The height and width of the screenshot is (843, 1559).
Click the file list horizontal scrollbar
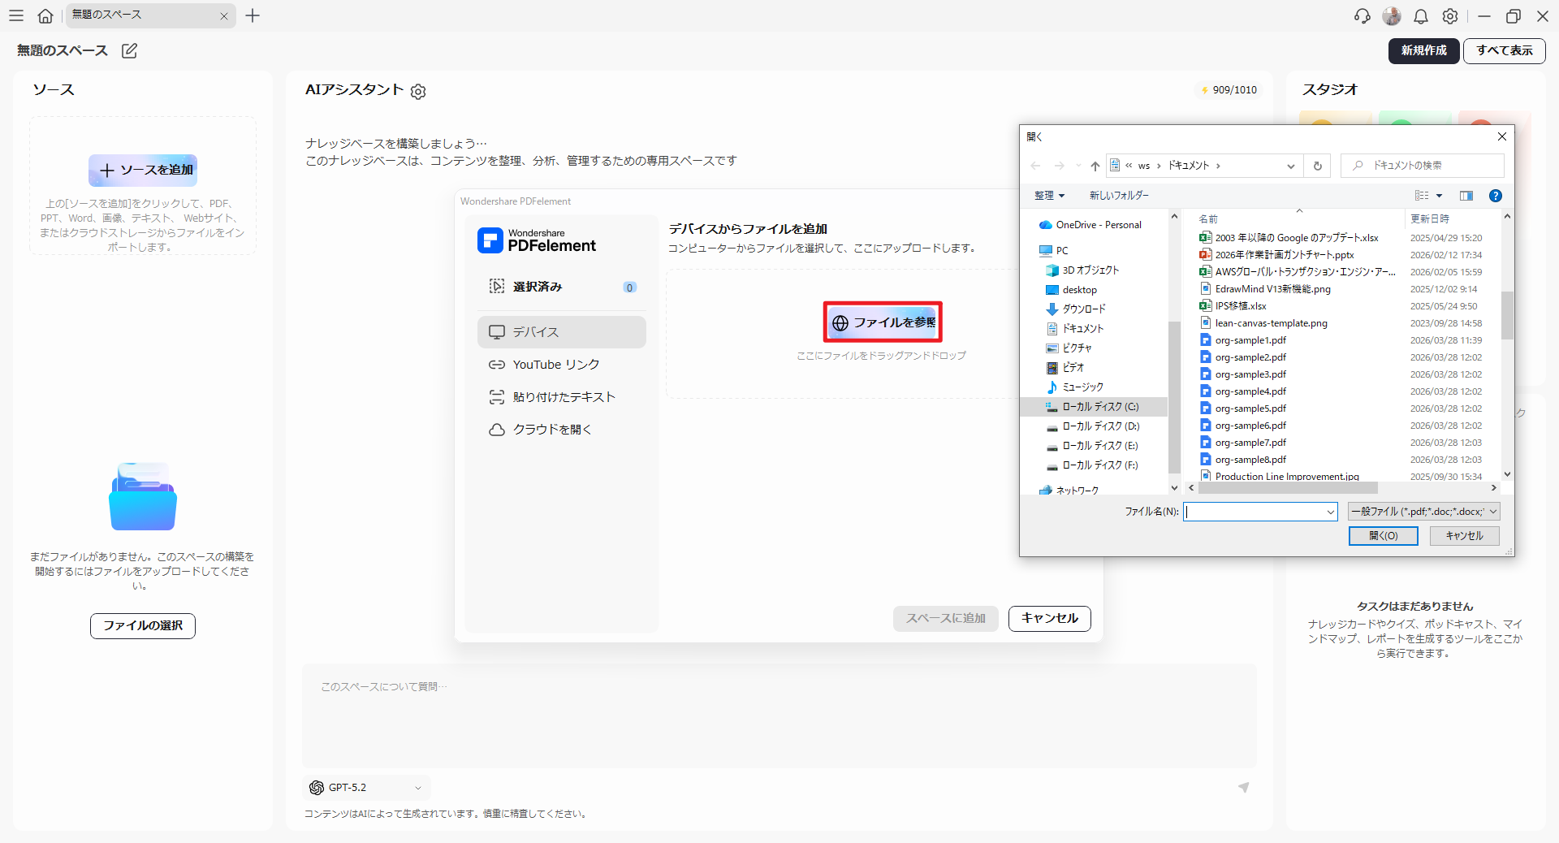tap(1288, 488)
